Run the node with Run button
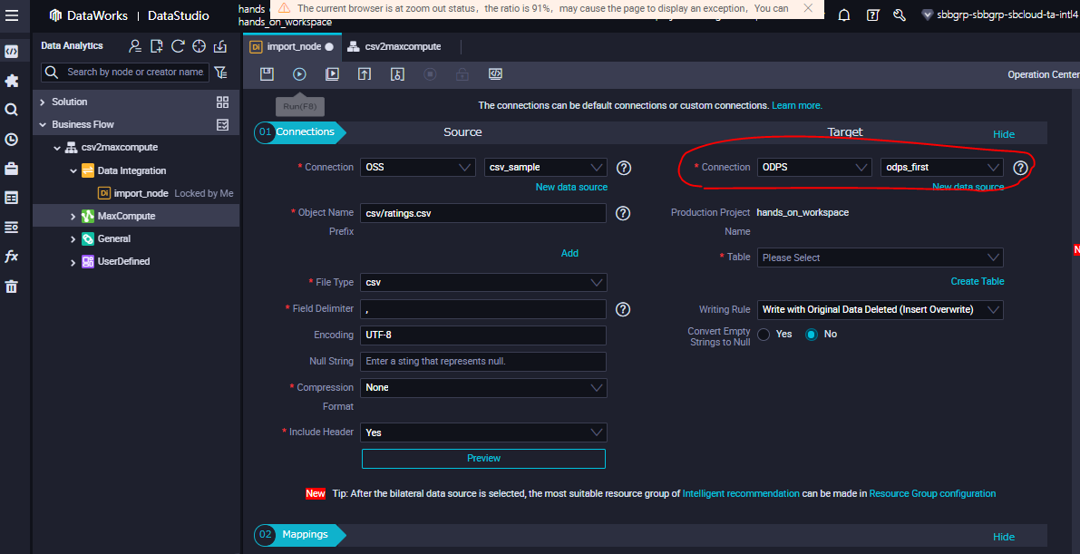Viewport: 1080px width, 554px height. 299,73
